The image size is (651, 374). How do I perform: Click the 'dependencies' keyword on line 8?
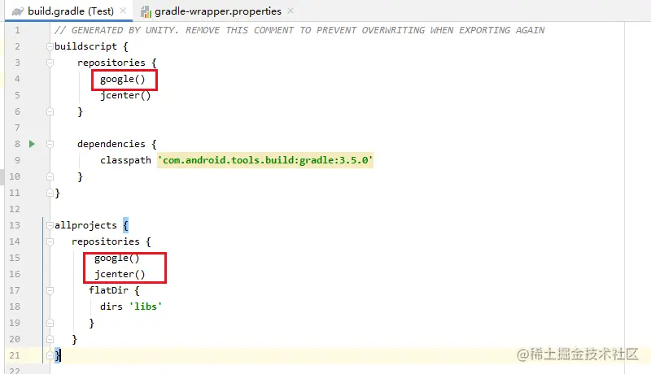pos(111,144)
